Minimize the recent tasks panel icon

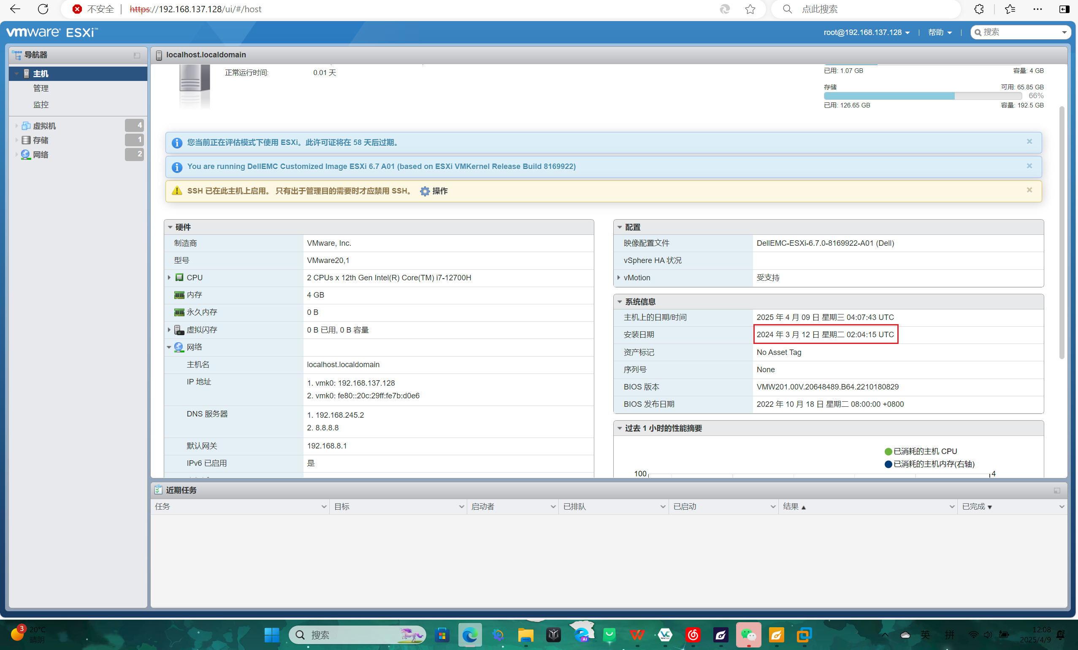[1056, 491]
